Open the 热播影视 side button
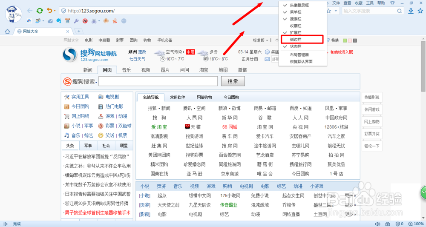 click(x=371, y=98)
